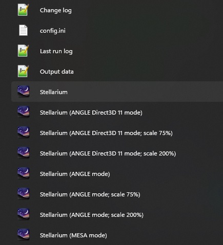Click icon for ANGLE Direct3D 11 scale 75%

point(24,132)
